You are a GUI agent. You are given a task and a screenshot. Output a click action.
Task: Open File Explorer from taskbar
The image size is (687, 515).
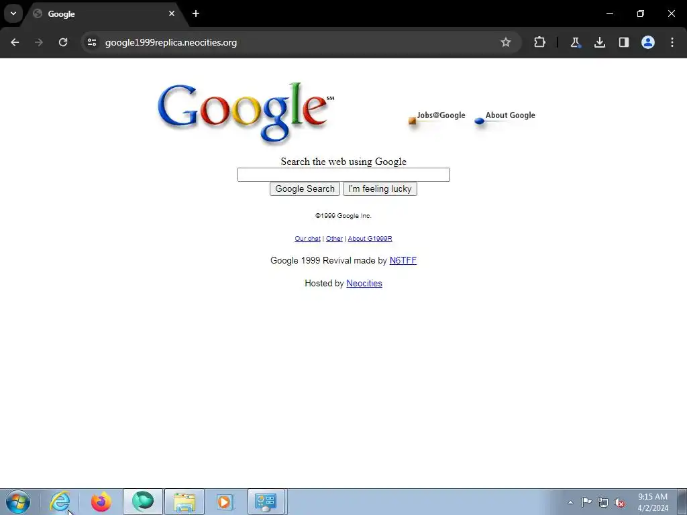(184, 502)
